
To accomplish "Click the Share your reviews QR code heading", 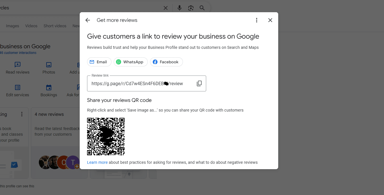I will coord(119,100).
